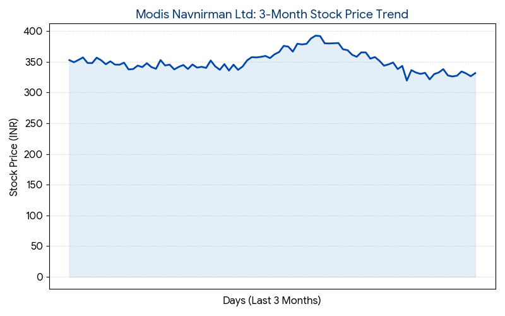This screenshot has height=316, width=505.
Task: Click the 'Days (Last 3 Months)' x-axis label
Action: pos(271,300)
